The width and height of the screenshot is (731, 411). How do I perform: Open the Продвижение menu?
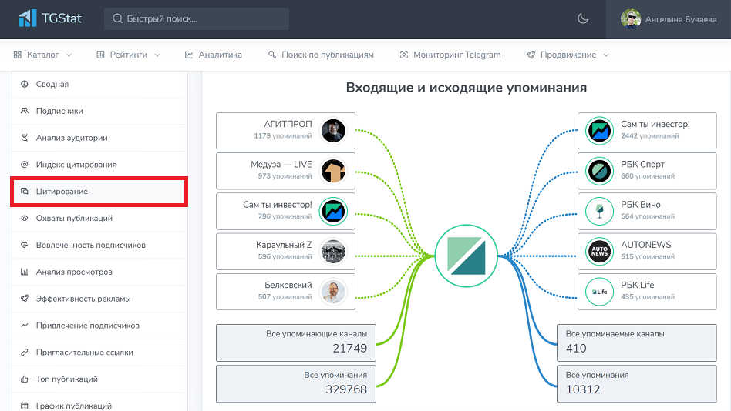568,55
